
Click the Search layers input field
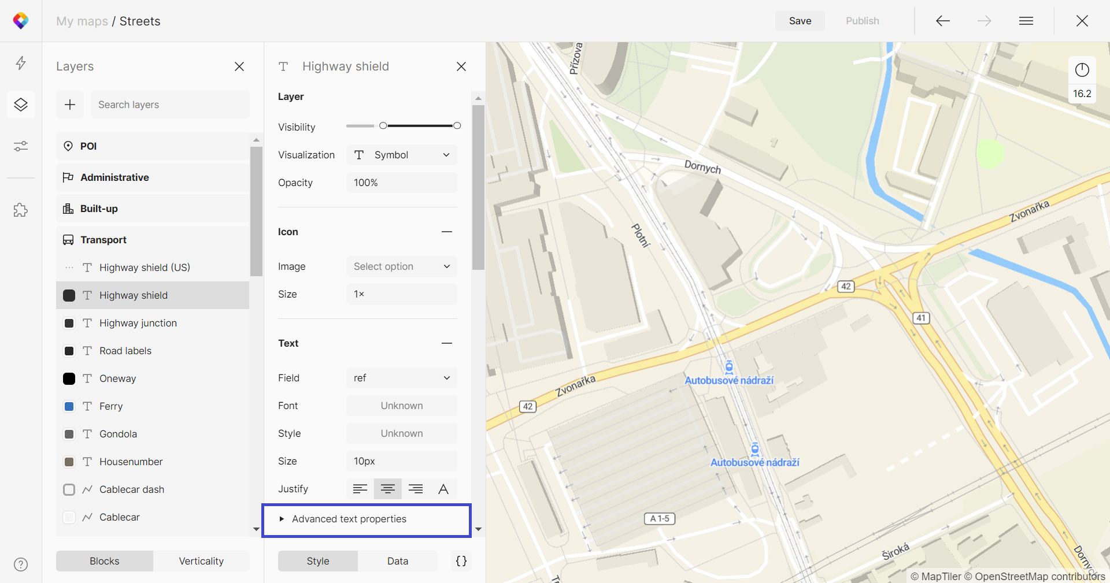click(x=170, y=105)
